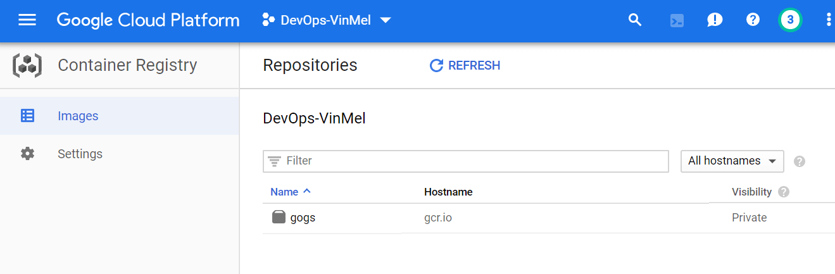Click the Container Registry hexagon logo
835x274 pixels.
coord(27,65)
